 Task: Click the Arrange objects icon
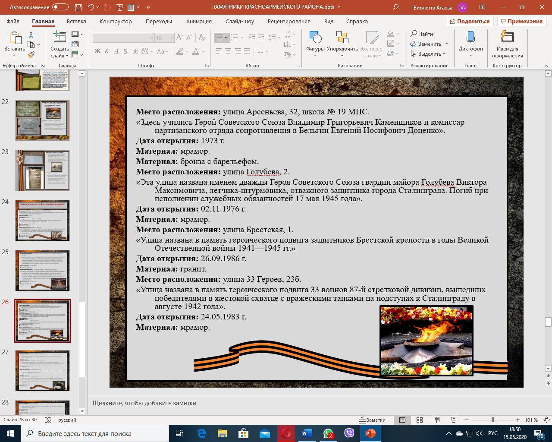pos(342,38)
